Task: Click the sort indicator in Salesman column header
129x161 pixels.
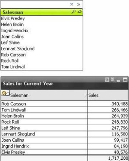Action: [x=85, y=95]
